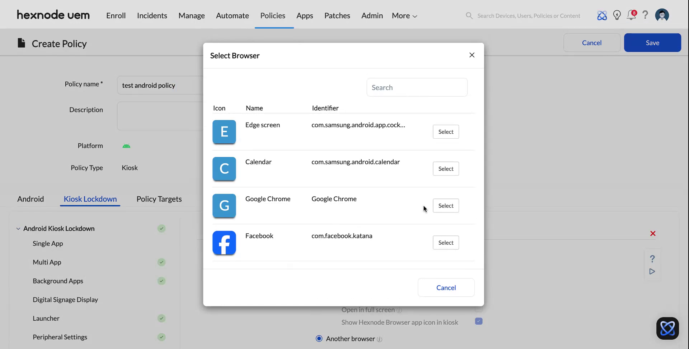The height and width of the screenshot is (349, 689).
Task: Click the lightbulb what's new icon
Action: coord(617,15)
